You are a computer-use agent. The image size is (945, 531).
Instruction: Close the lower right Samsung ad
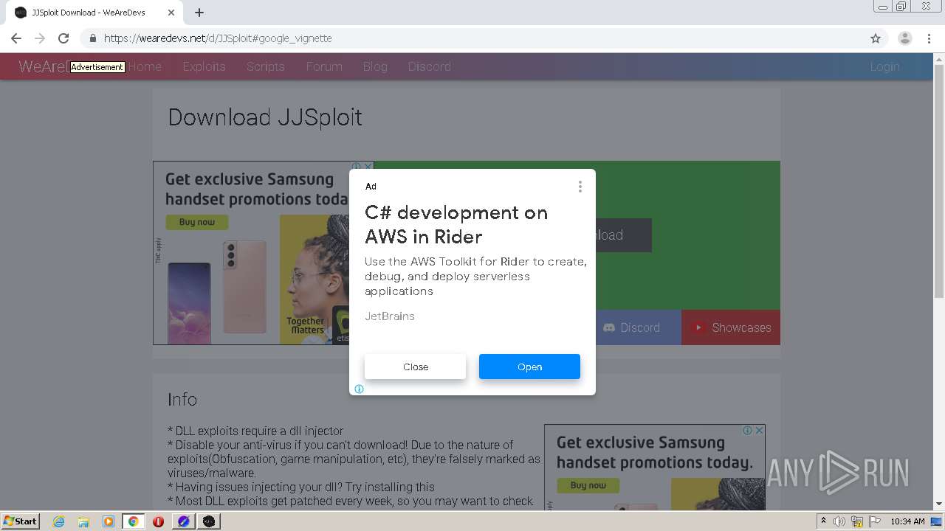click(759, 430)
